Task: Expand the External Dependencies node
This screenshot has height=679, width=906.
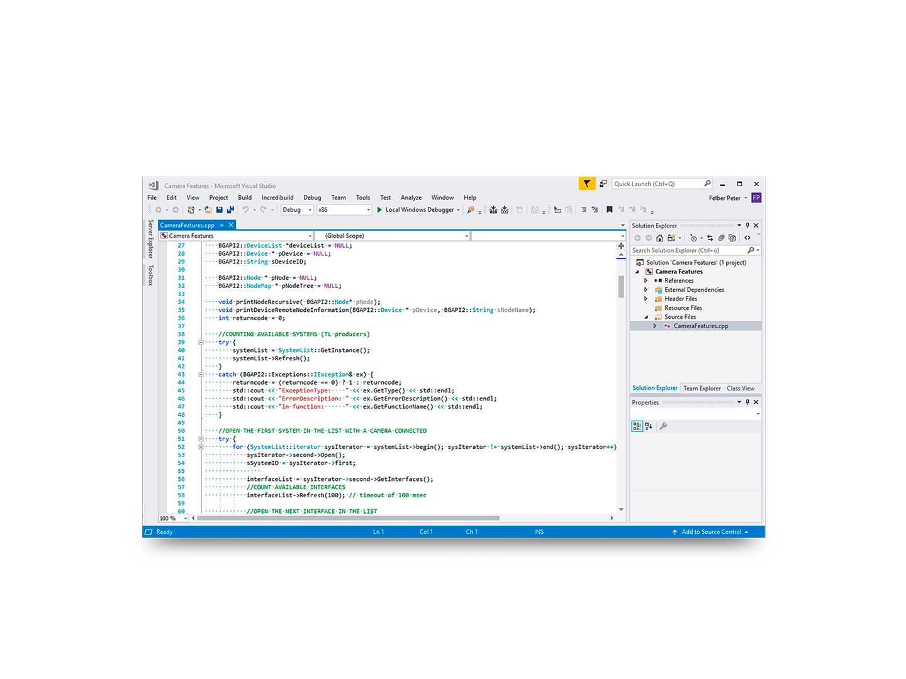Action: tap(646, 290)
